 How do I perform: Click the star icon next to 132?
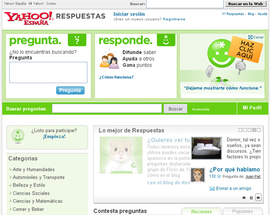point(219,176)
